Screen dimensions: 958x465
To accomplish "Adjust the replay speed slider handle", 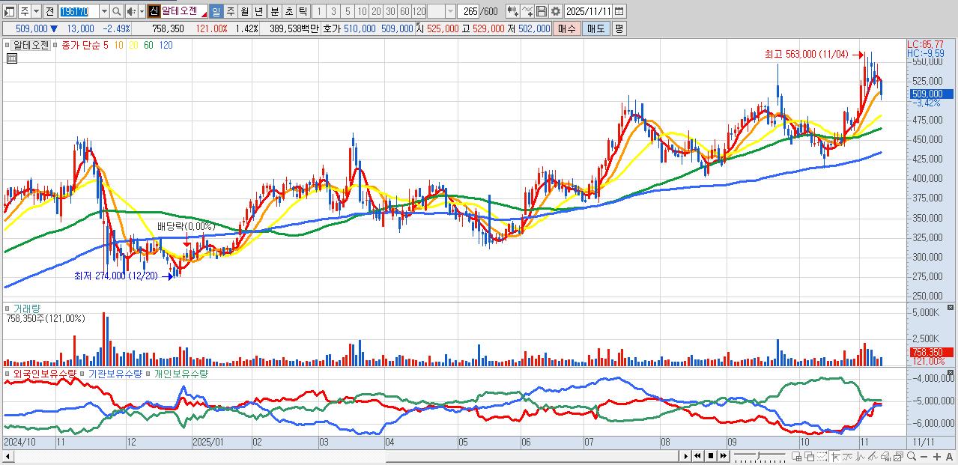I will 759,455.
